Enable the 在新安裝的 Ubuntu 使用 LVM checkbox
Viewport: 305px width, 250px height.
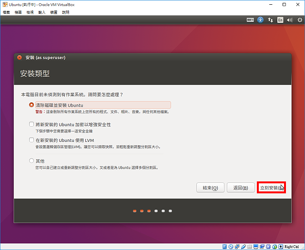tap(31, 140)
